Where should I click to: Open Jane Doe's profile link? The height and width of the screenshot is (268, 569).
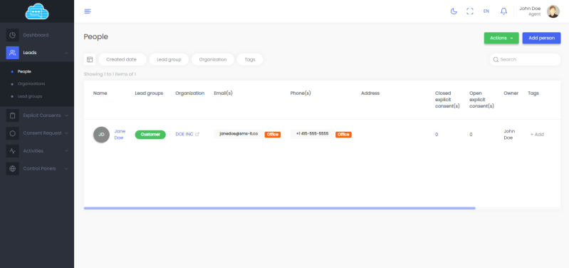(120, 135)
